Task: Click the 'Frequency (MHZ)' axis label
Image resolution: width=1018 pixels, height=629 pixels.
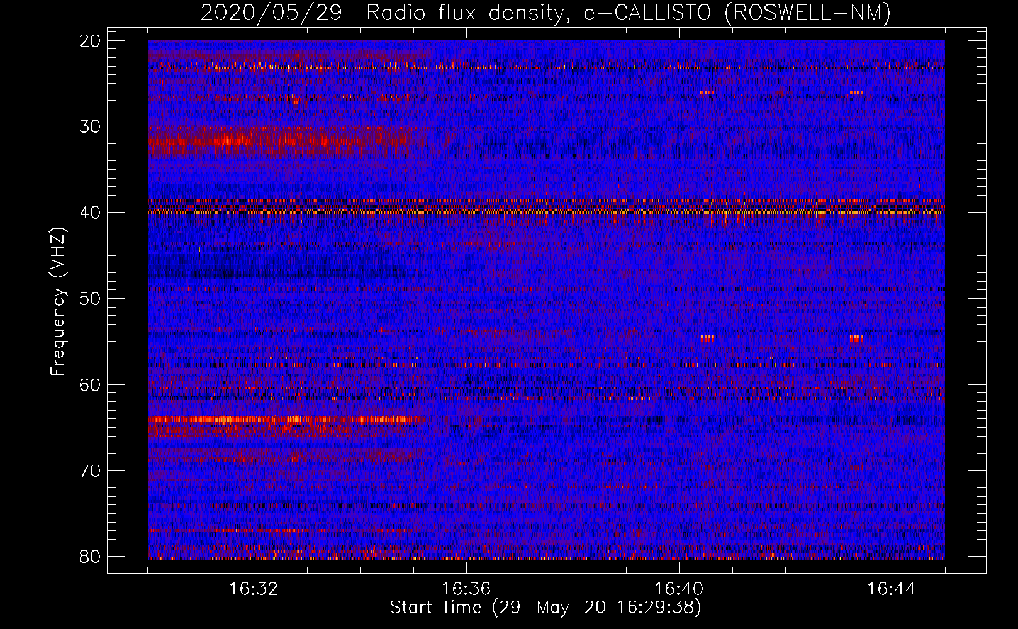Action: point(58,302)
